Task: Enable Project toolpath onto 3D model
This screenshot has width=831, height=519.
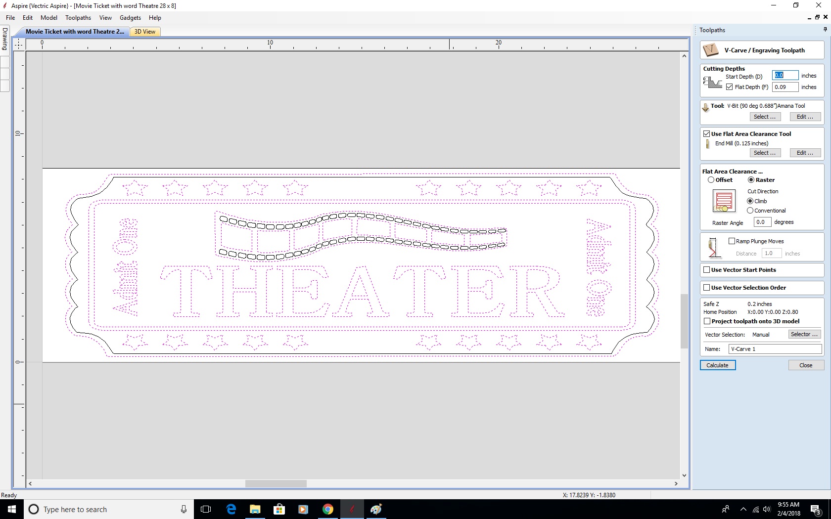Action: pos(707,321)
